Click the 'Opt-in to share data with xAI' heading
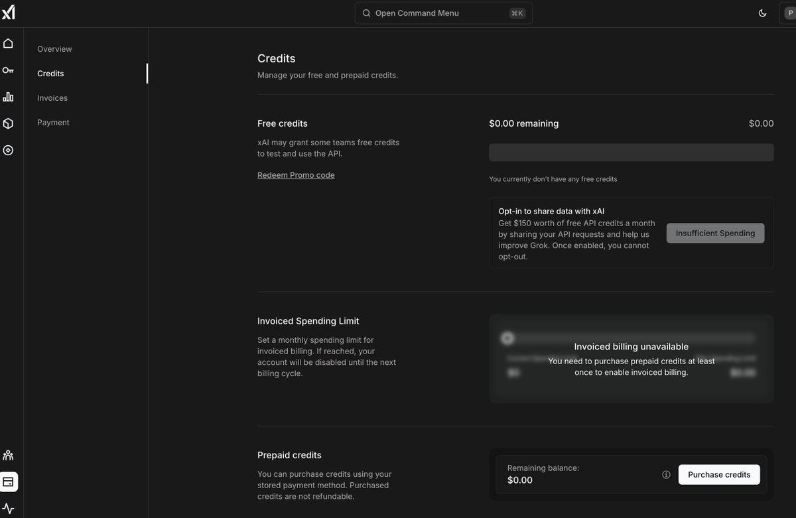 click(551, 211)
